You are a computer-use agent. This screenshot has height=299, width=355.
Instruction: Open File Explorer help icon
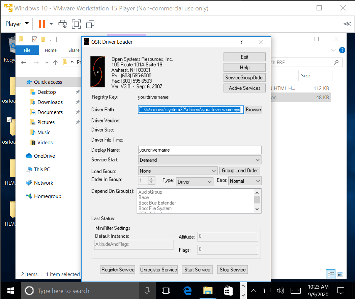[342, 50]
